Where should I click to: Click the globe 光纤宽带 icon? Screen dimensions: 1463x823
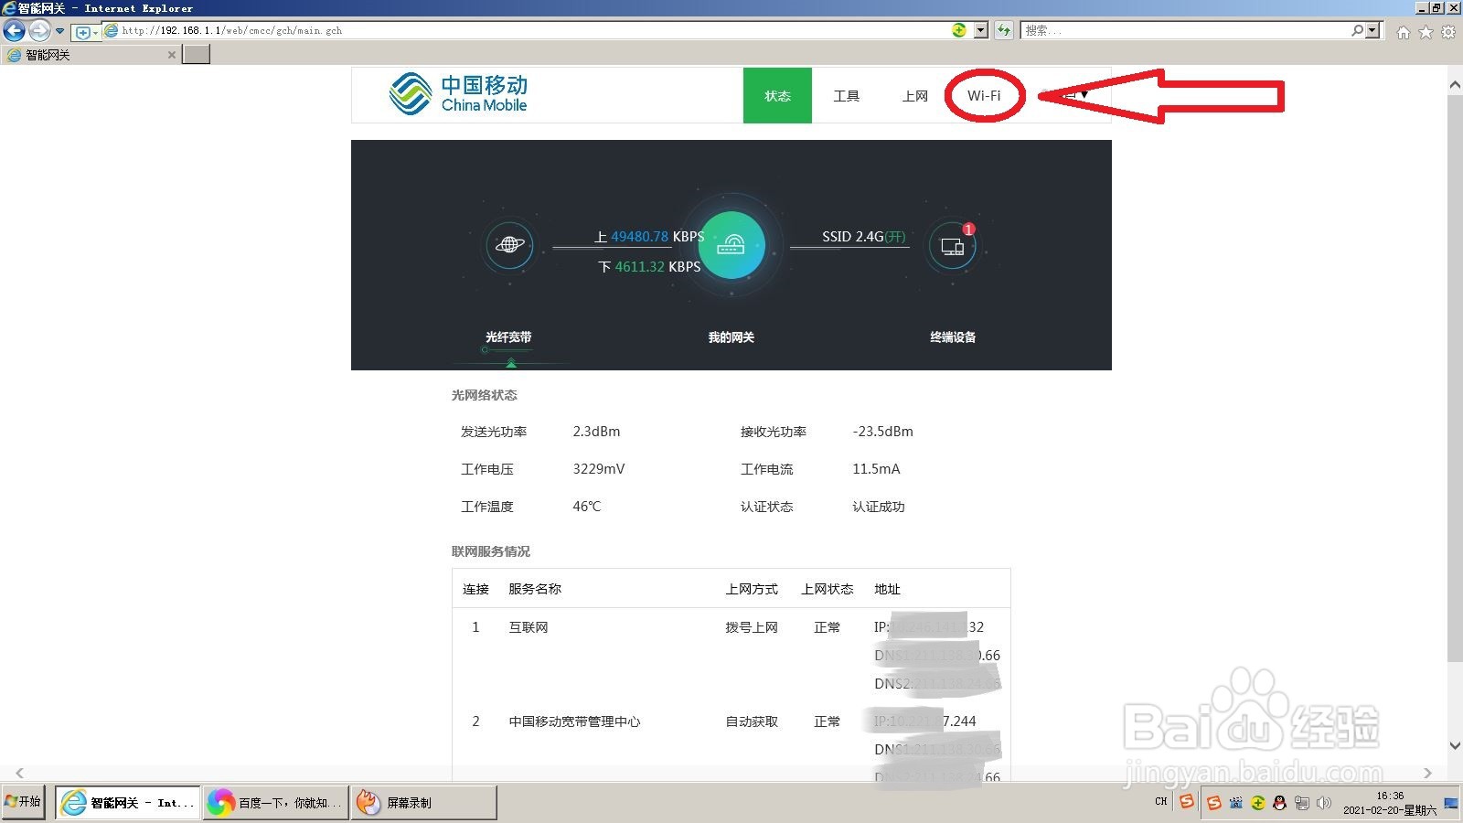(x=509, y=245)
